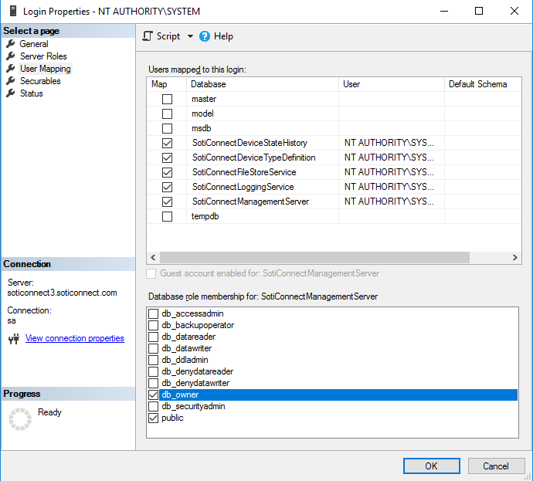Viewport: 533px width, 481px height.
Task: Enable db_accessadmin role membership
Action: click(153, 313)
